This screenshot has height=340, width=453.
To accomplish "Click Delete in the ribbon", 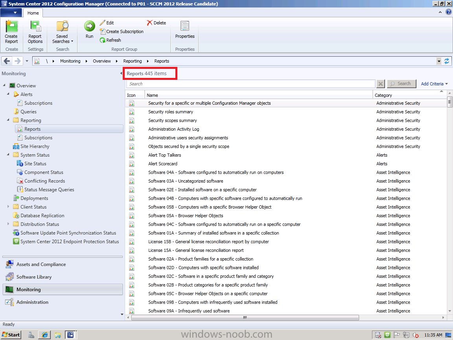I will tap(156, 23).
